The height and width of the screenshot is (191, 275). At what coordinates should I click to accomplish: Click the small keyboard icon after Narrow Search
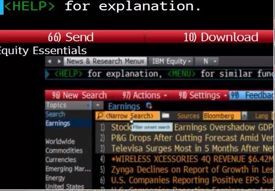click(166, 116)
